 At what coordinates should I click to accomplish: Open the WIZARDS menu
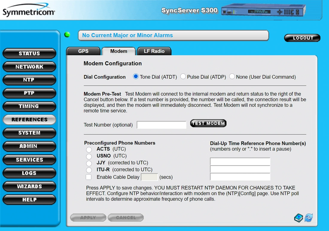tap(29, 186)
